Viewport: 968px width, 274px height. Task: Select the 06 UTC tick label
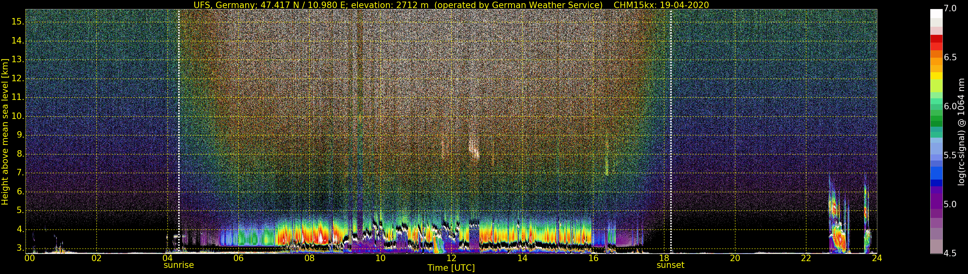238,258
